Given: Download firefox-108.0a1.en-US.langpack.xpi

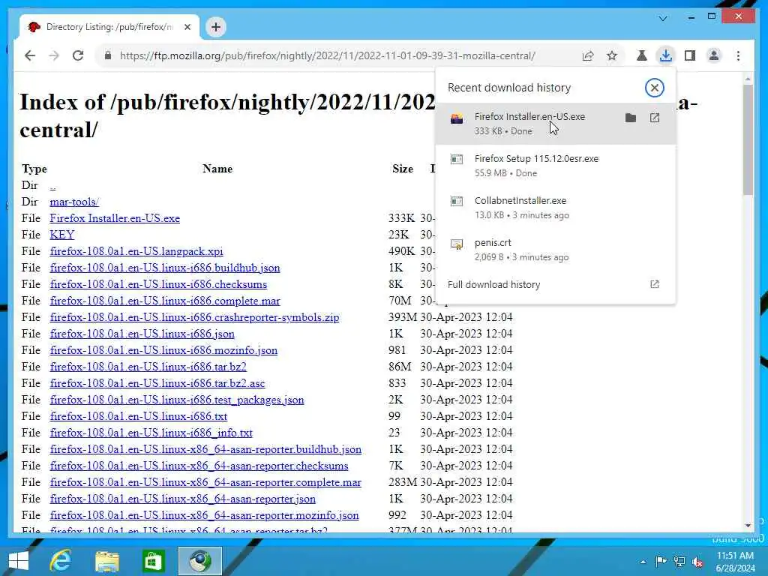Looking at the screenshot, I should coord(136,251).
